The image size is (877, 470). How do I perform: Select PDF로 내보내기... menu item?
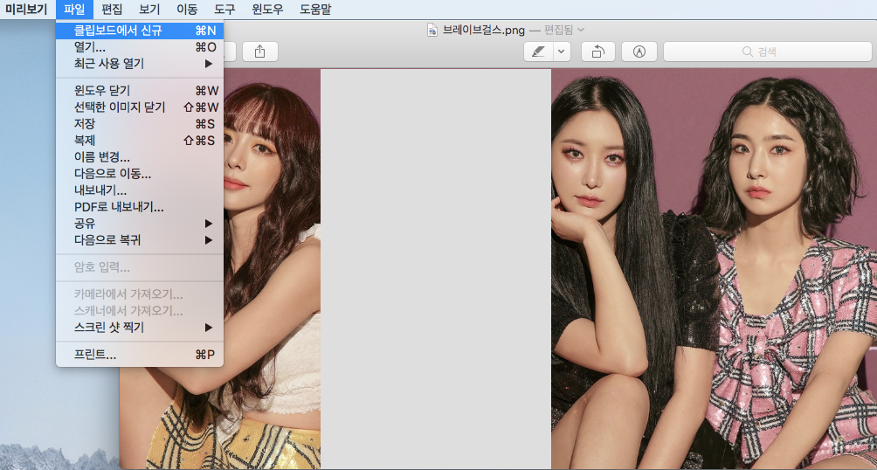coord(140,207)
